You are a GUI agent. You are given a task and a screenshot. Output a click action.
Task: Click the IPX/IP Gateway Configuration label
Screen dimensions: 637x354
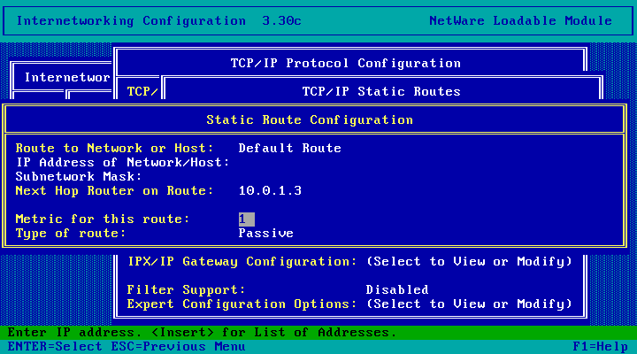(242, 261)
